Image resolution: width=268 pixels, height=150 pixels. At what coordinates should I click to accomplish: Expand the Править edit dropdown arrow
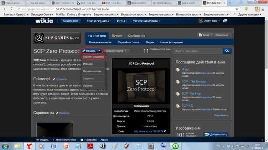(99, 51)
